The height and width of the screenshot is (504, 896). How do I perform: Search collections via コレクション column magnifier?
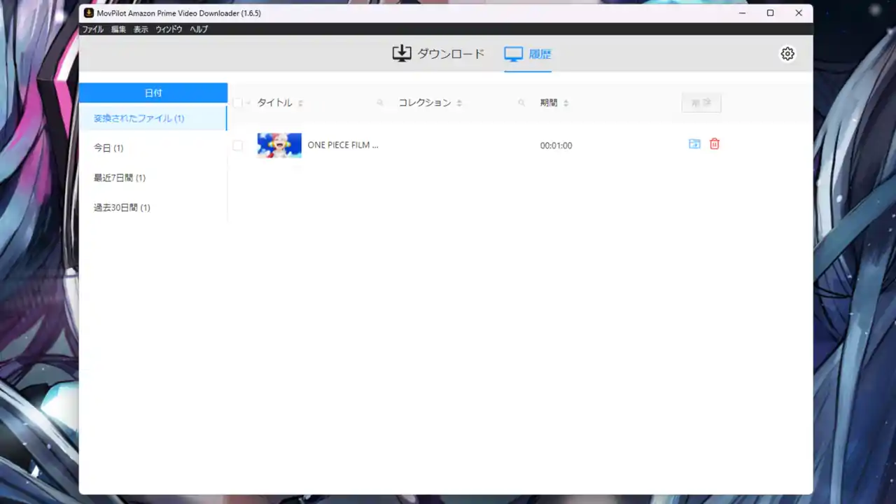click(x=521, y=103)
